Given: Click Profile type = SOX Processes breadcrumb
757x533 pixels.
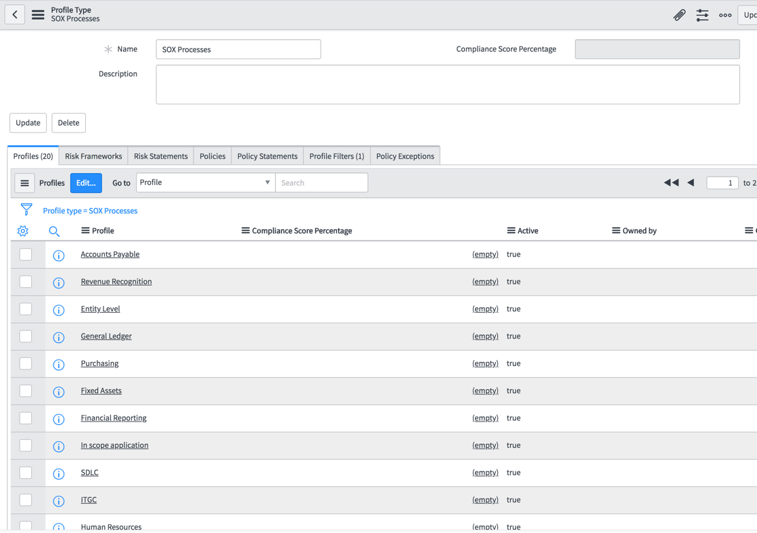Looking at the screenshot, I should (90, 211).
